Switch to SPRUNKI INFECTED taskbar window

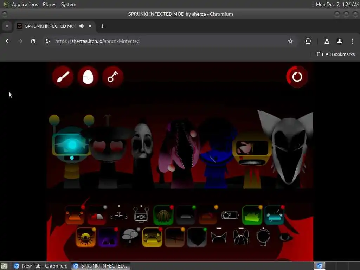point(101,266)
